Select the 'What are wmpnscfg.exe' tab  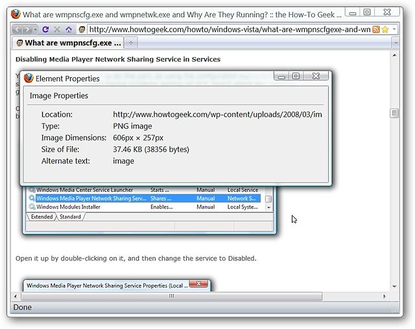pos(68,43)
